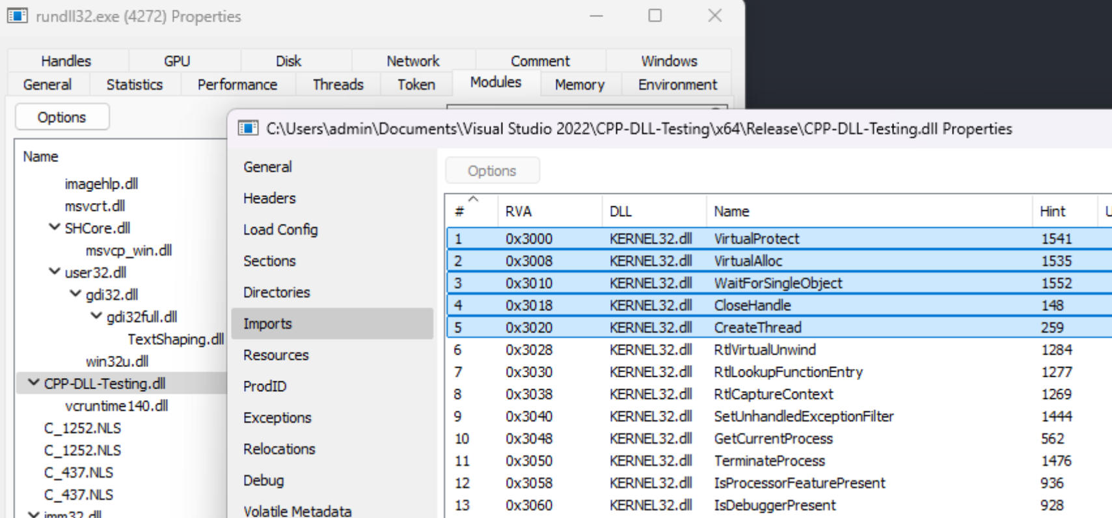Open the Resources page in sidebar
The image size is (1112, 518).
(x=332, y=355)
